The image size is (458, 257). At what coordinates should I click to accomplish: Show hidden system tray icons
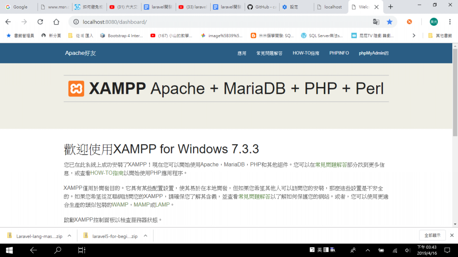[x=368, y=250]
